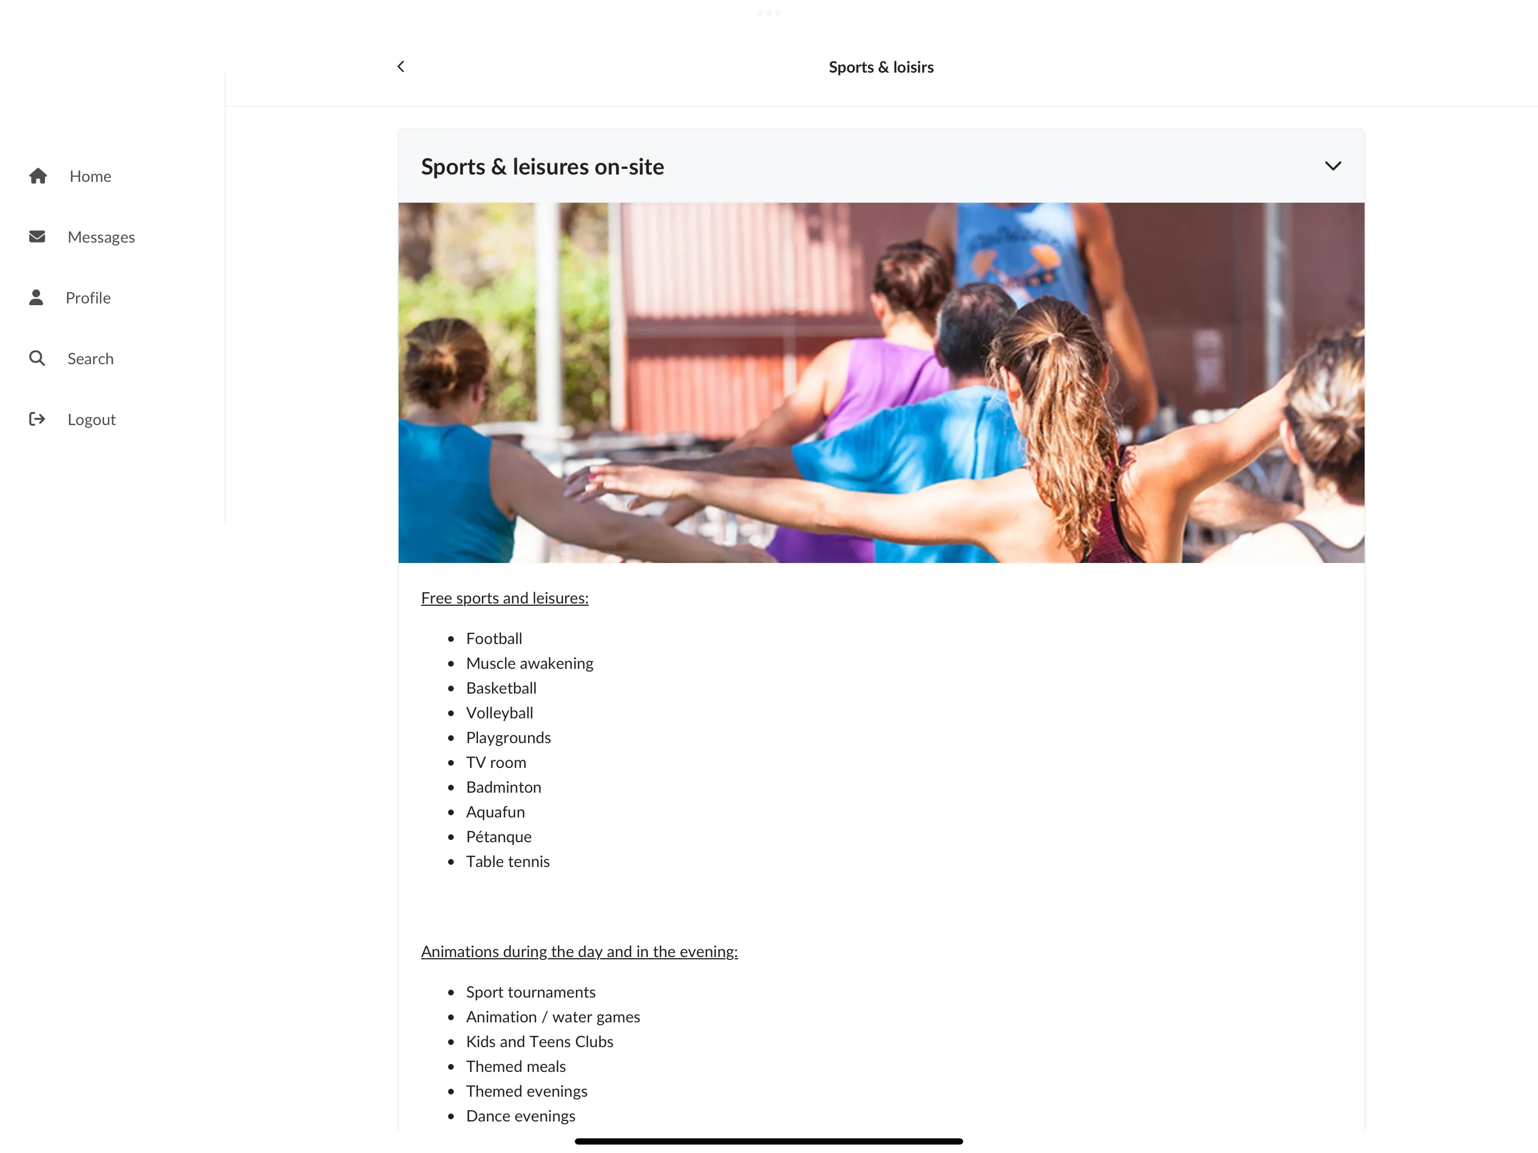Click the back chevron to go back
Image resolution: width=1538 pixels, height=1153 pixels.
tap(401, 65)
